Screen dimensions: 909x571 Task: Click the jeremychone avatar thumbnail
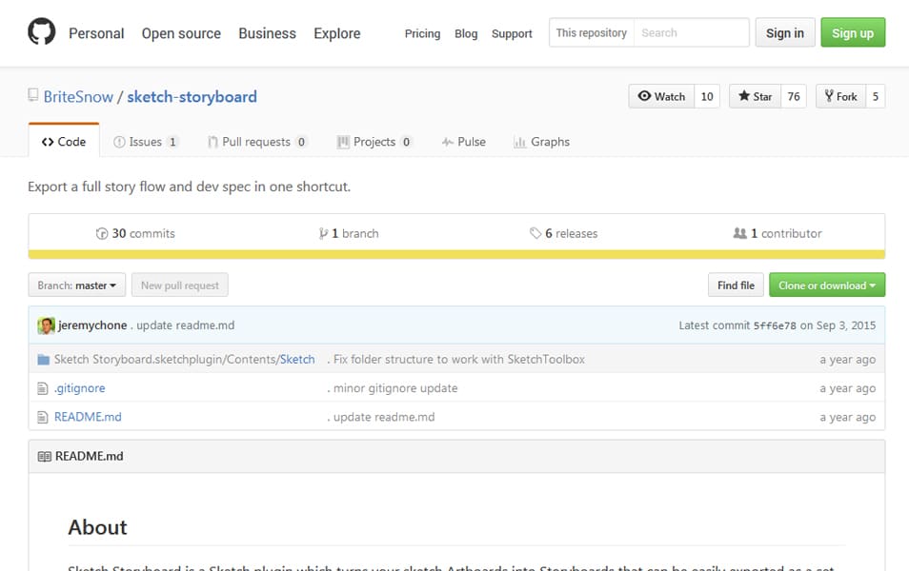click(x=46, y=325)
